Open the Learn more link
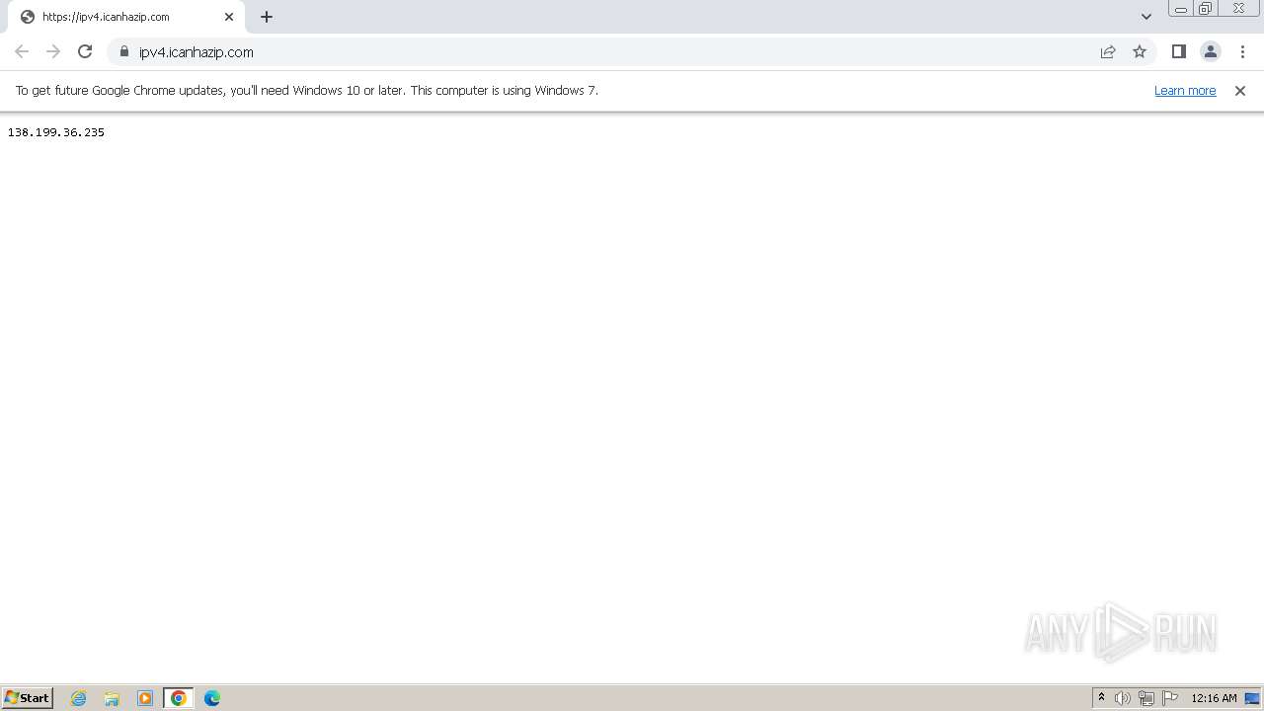 [1185, 90]
